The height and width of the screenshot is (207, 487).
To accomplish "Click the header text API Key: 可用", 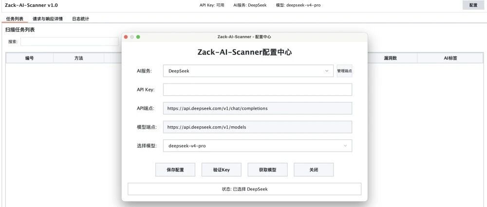I will point(212,5).
